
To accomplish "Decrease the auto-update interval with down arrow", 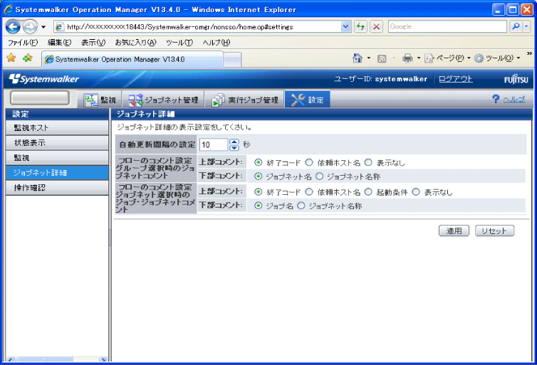I will [x=234, y=148].
